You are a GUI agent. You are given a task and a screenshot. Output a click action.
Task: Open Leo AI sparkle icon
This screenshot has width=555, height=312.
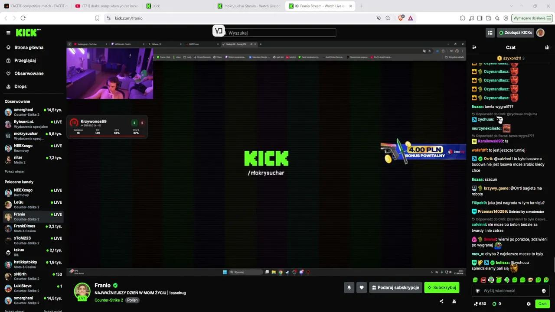coord(497,18)
